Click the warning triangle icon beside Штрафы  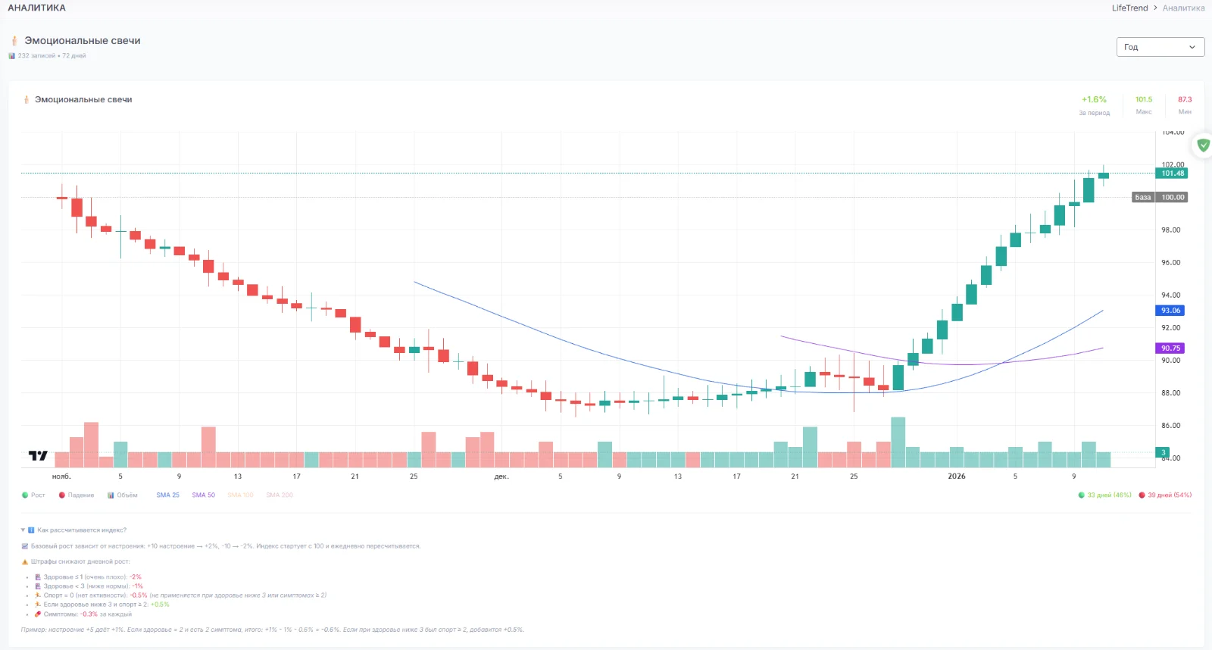click(x=25, y=562)
